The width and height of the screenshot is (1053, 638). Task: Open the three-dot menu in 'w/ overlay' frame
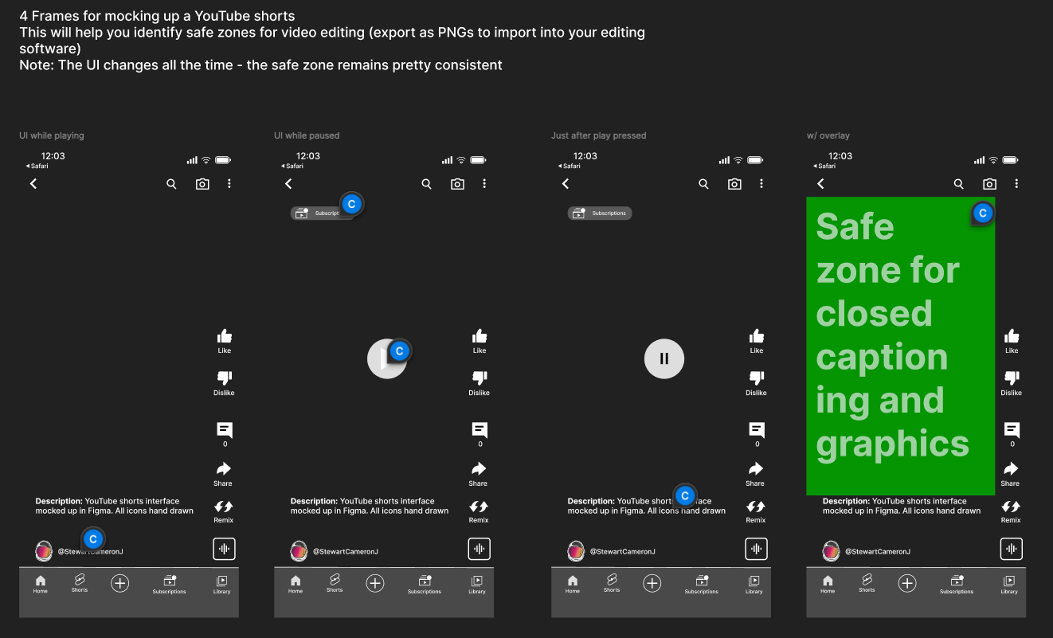tap(1016, 184)
